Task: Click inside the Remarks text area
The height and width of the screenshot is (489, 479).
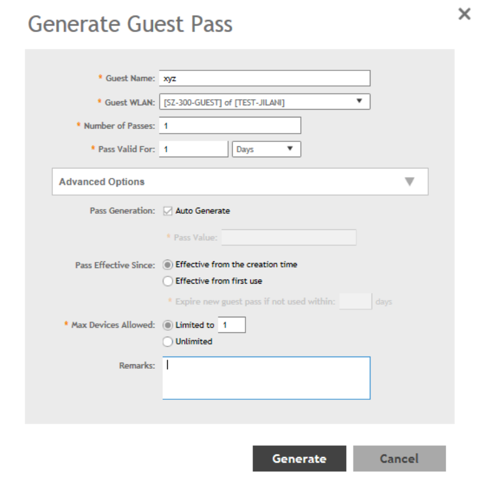Action: (266, 378)
